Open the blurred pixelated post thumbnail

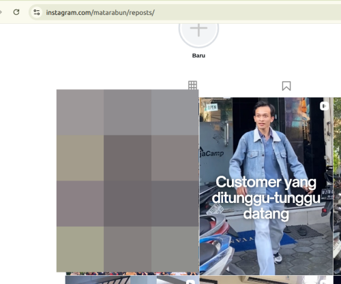pos(128,180)
